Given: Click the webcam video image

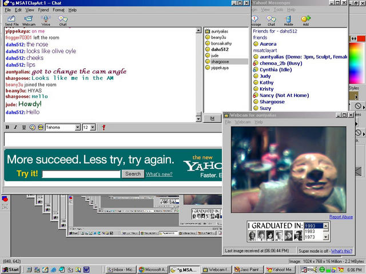Looking at the screenshot, I should click(288, 170).
